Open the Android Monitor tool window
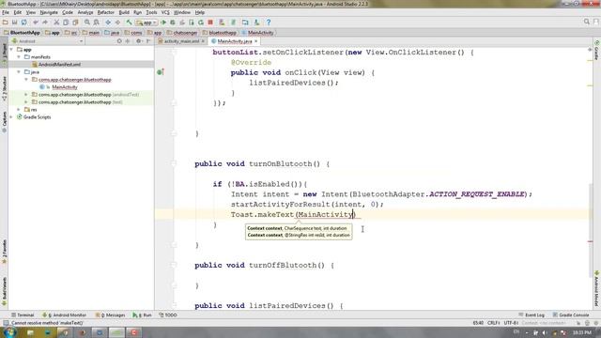The image size is (601, 338). 64,315
